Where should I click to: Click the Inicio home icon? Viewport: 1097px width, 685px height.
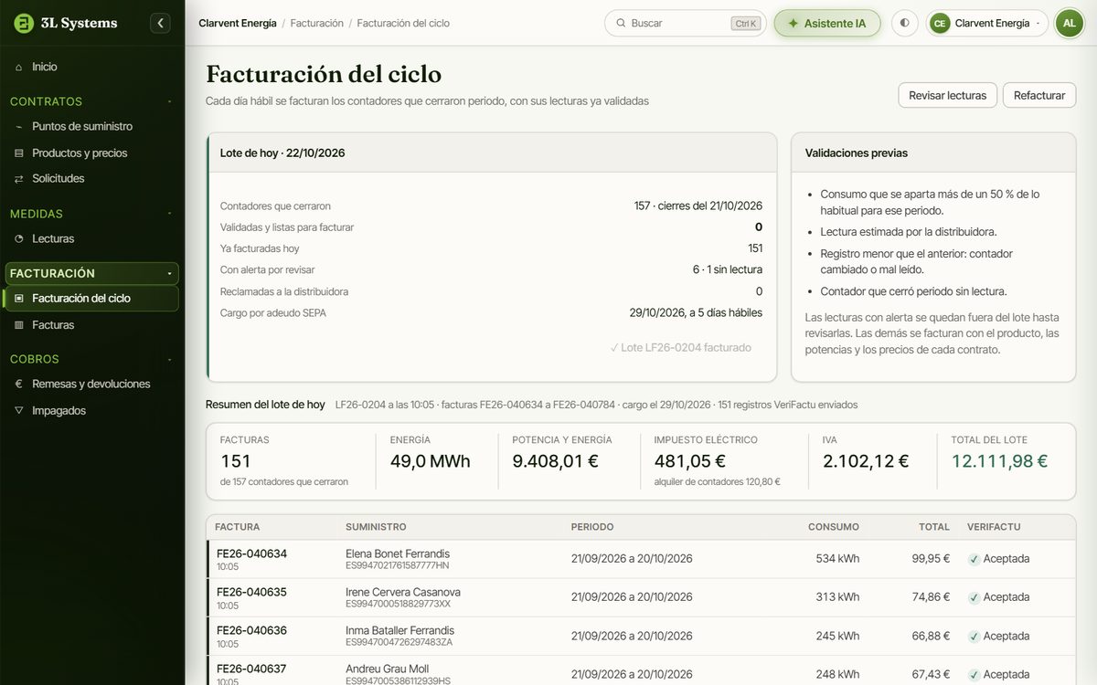19,67
